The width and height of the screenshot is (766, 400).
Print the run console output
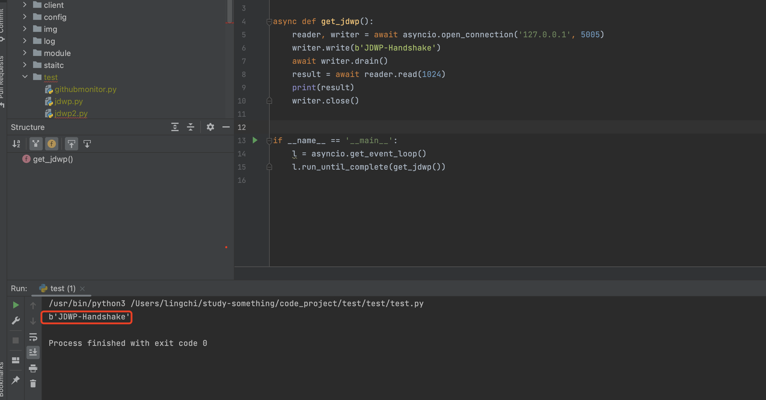pos(33,368)
